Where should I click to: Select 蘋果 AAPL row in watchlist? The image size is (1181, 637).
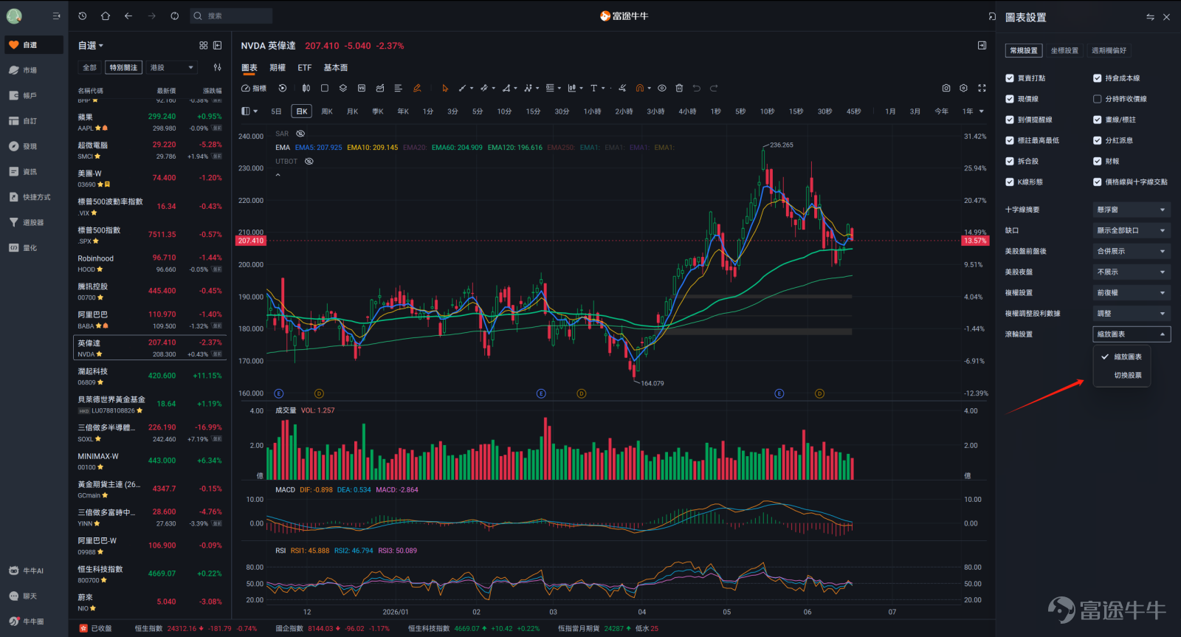coord(151,122)
